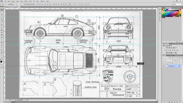Switch to the Channels tab
This screenshot has height=103, width=183.
point(168,56)
